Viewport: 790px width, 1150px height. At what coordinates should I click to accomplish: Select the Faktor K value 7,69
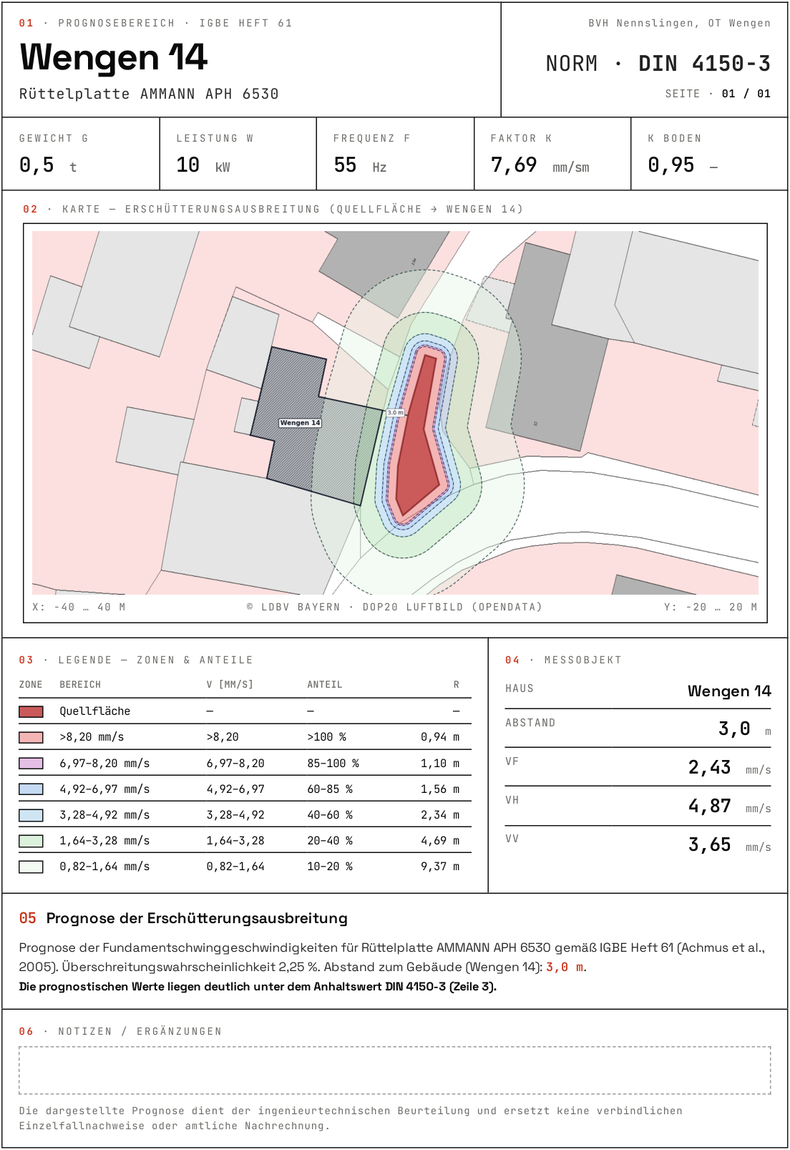[x=514, y=165]
